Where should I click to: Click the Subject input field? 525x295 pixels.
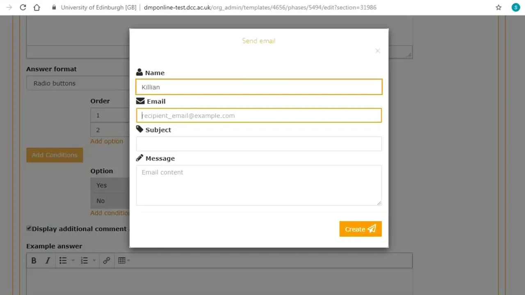coord(259,144)
